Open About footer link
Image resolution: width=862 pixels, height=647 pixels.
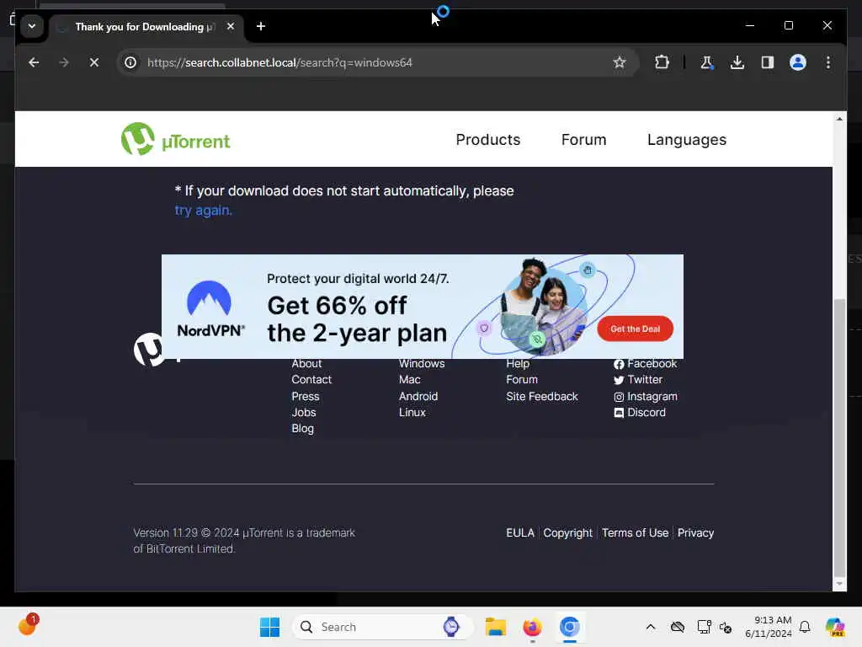click(306, 364)
